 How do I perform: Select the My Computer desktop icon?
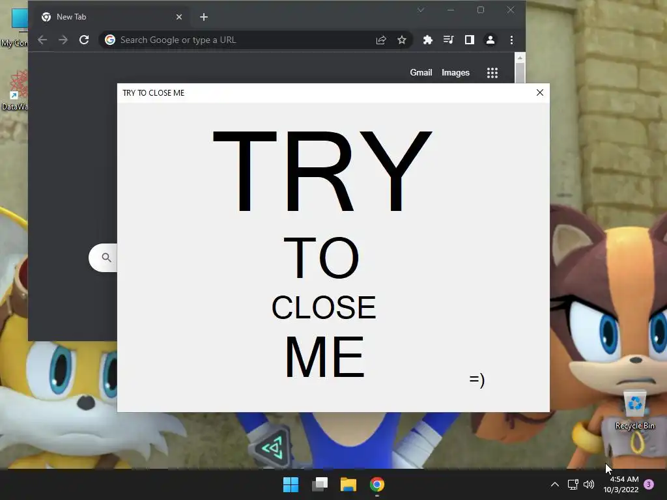click(x=14, y=27)
